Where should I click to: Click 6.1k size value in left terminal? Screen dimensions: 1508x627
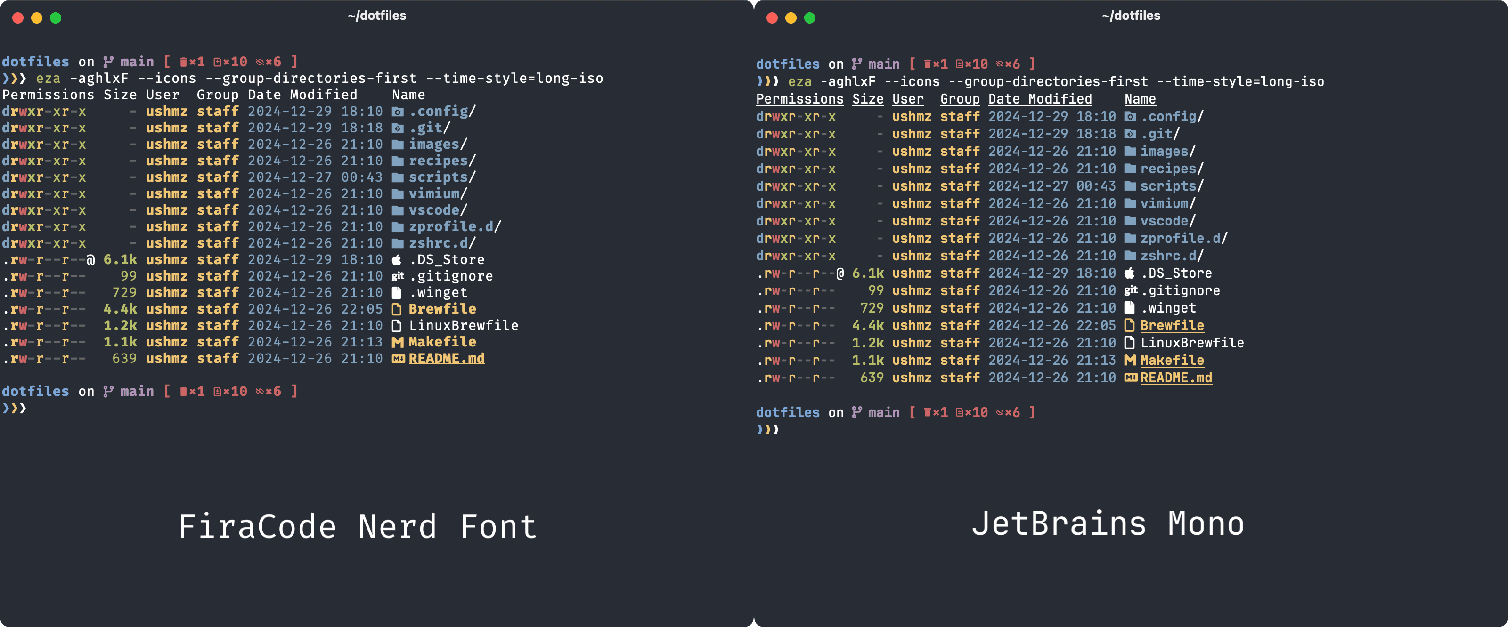[120, 259]
